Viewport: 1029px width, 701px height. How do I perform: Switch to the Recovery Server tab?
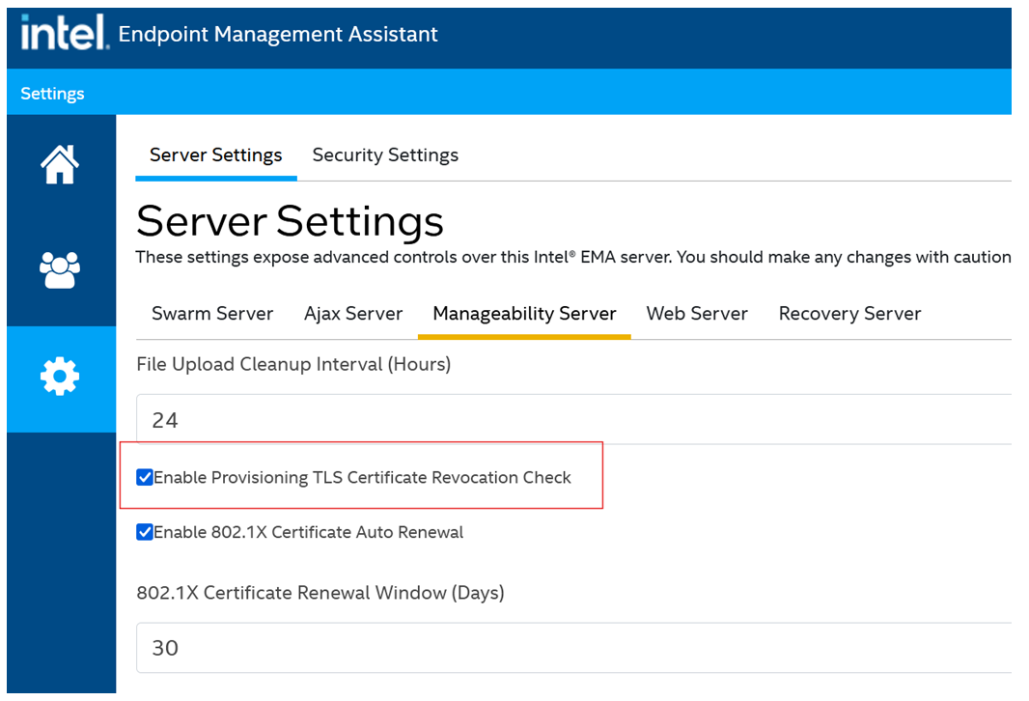[849, 314]
